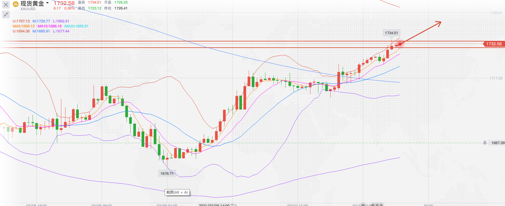Click the 2021/03/09 14:00 time label
505x206 pixels.
pyautogui.click(x=214, y=205)
